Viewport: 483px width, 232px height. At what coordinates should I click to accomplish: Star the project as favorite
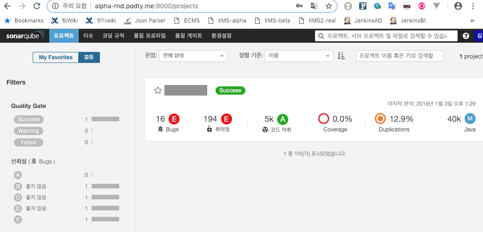coord(158,91)
